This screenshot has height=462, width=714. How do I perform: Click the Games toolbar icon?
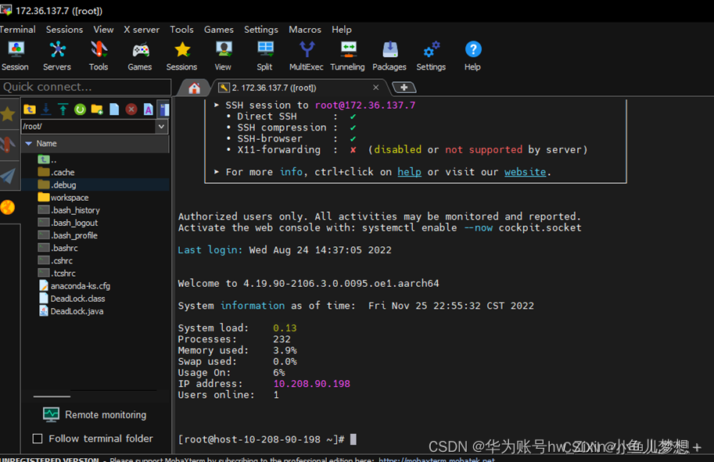coord(139,55)
